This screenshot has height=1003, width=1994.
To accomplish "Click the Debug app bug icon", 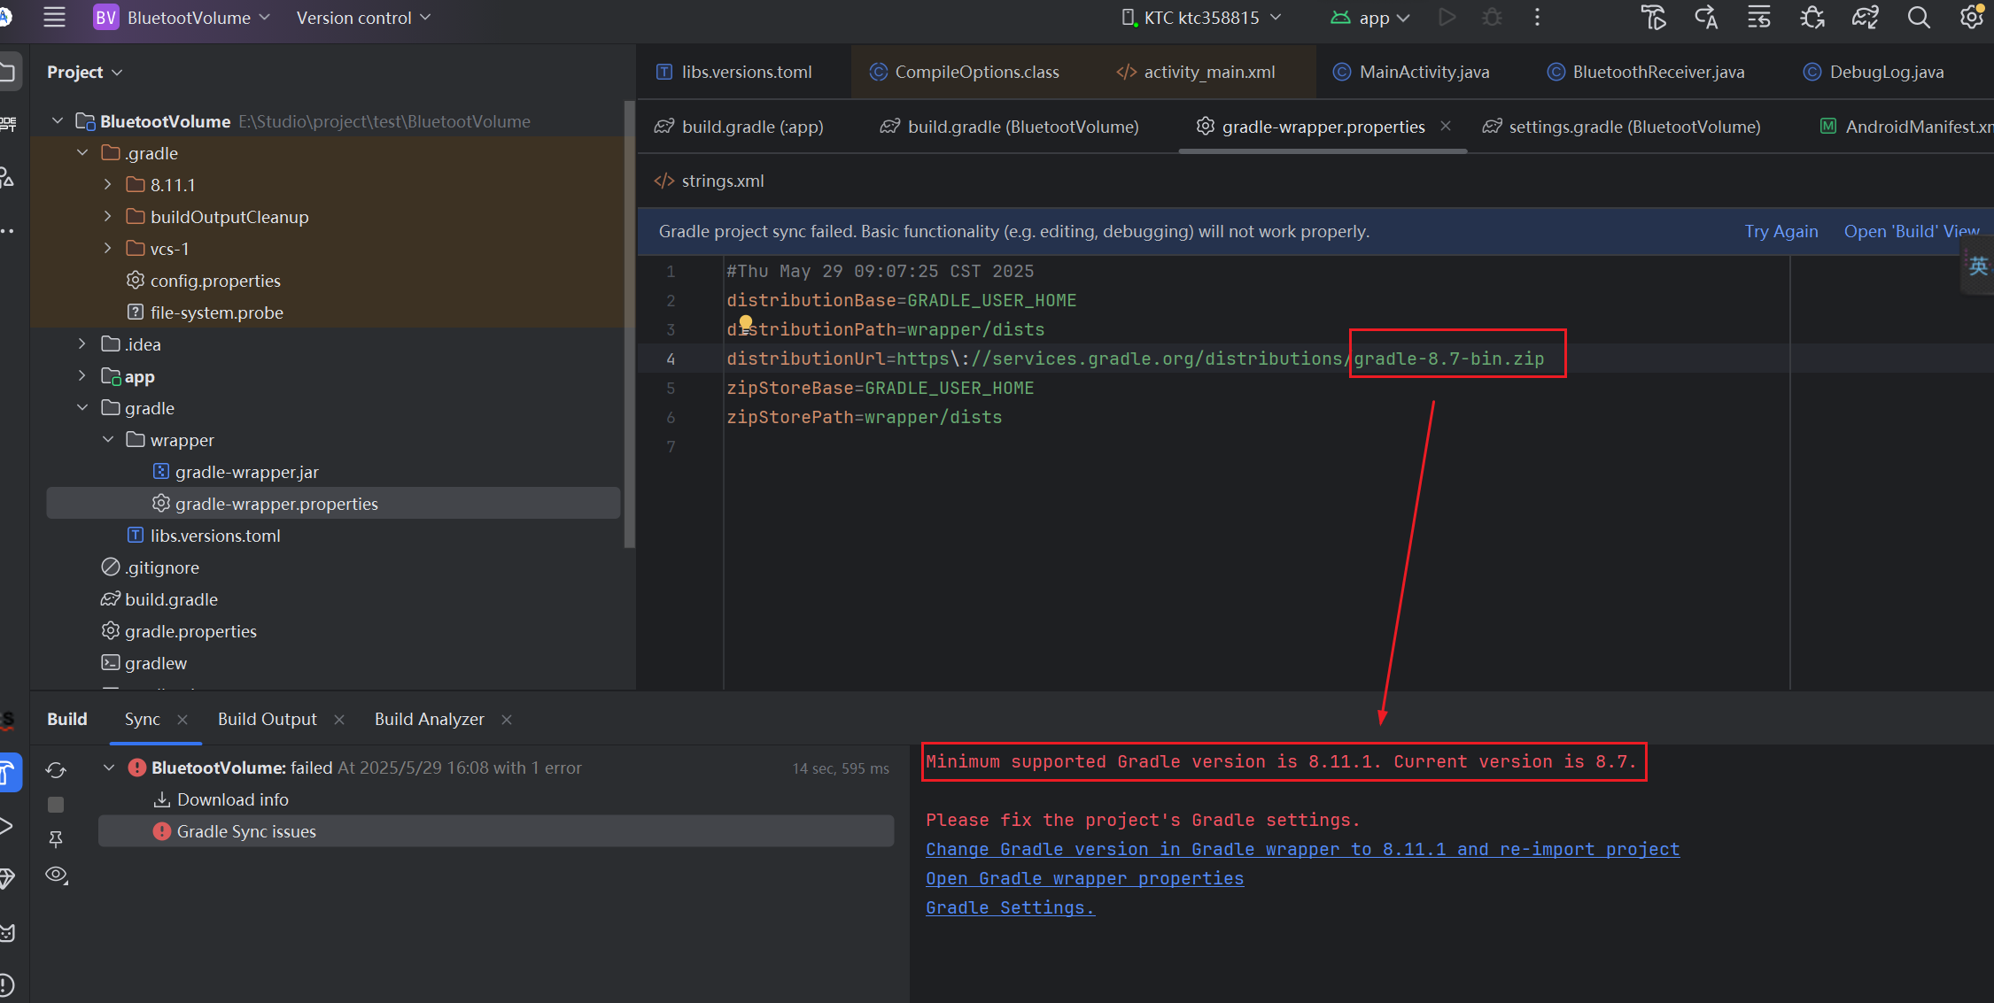I will (x=1492, y=18).
